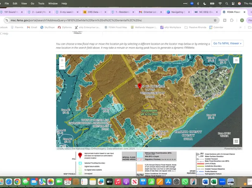Open the Wetlands Mapper bookmark
This screenshot has width=252, height=188.
(x=144, y=27)
